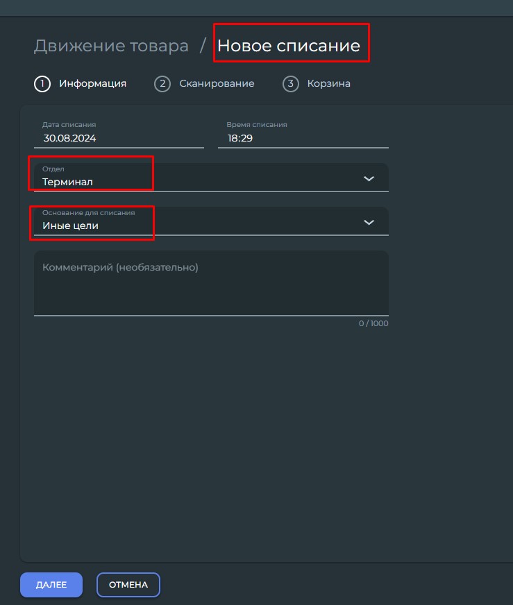Click the 0 / 1000 character counter

[373, 323]
